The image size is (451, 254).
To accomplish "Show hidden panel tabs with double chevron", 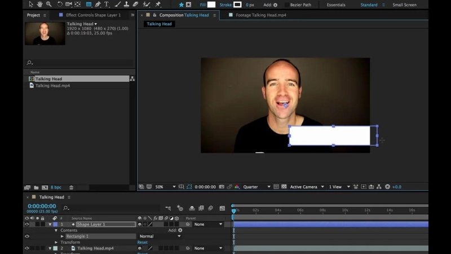I will click(x=132, y=15).
